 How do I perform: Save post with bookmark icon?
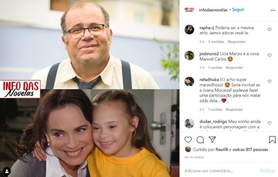(x=272, y=140)
